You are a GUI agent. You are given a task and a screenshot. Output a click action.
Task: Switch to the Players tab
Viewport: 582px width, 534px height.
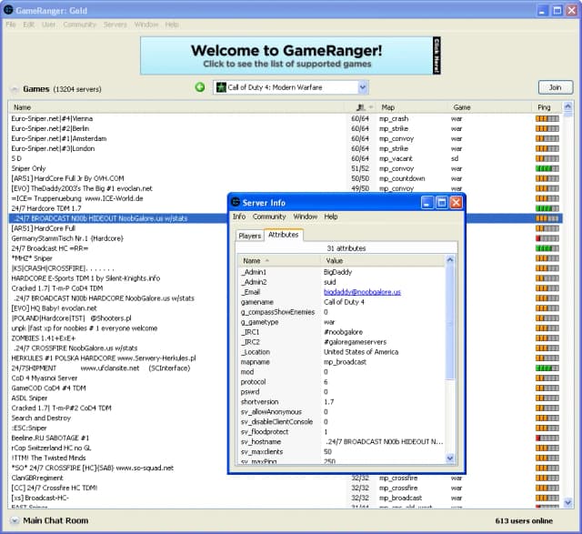coord(250,236)
